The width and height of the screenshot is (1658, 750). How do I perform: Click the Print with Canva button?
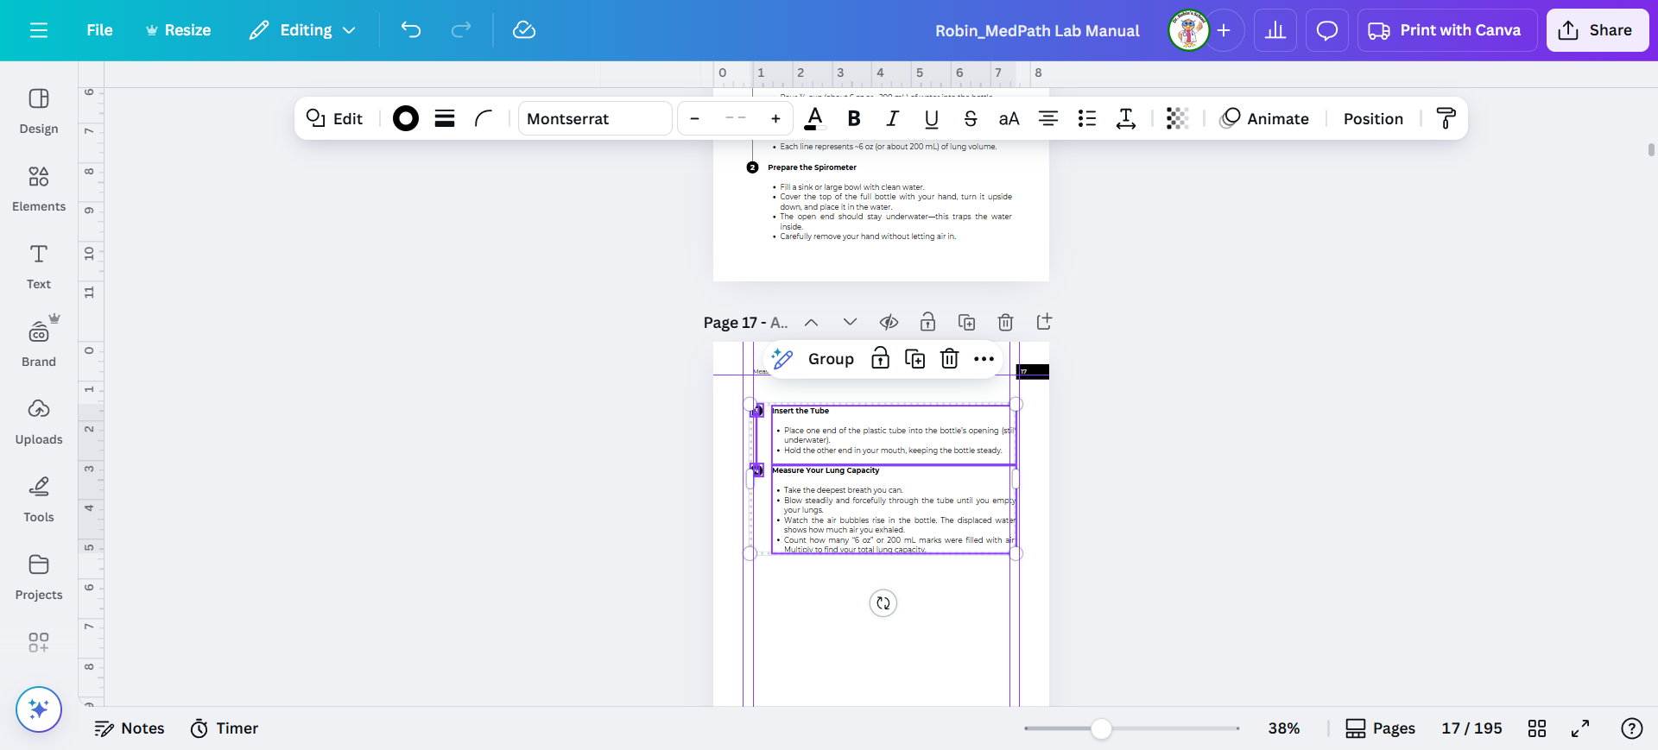tap(1446, 30)
